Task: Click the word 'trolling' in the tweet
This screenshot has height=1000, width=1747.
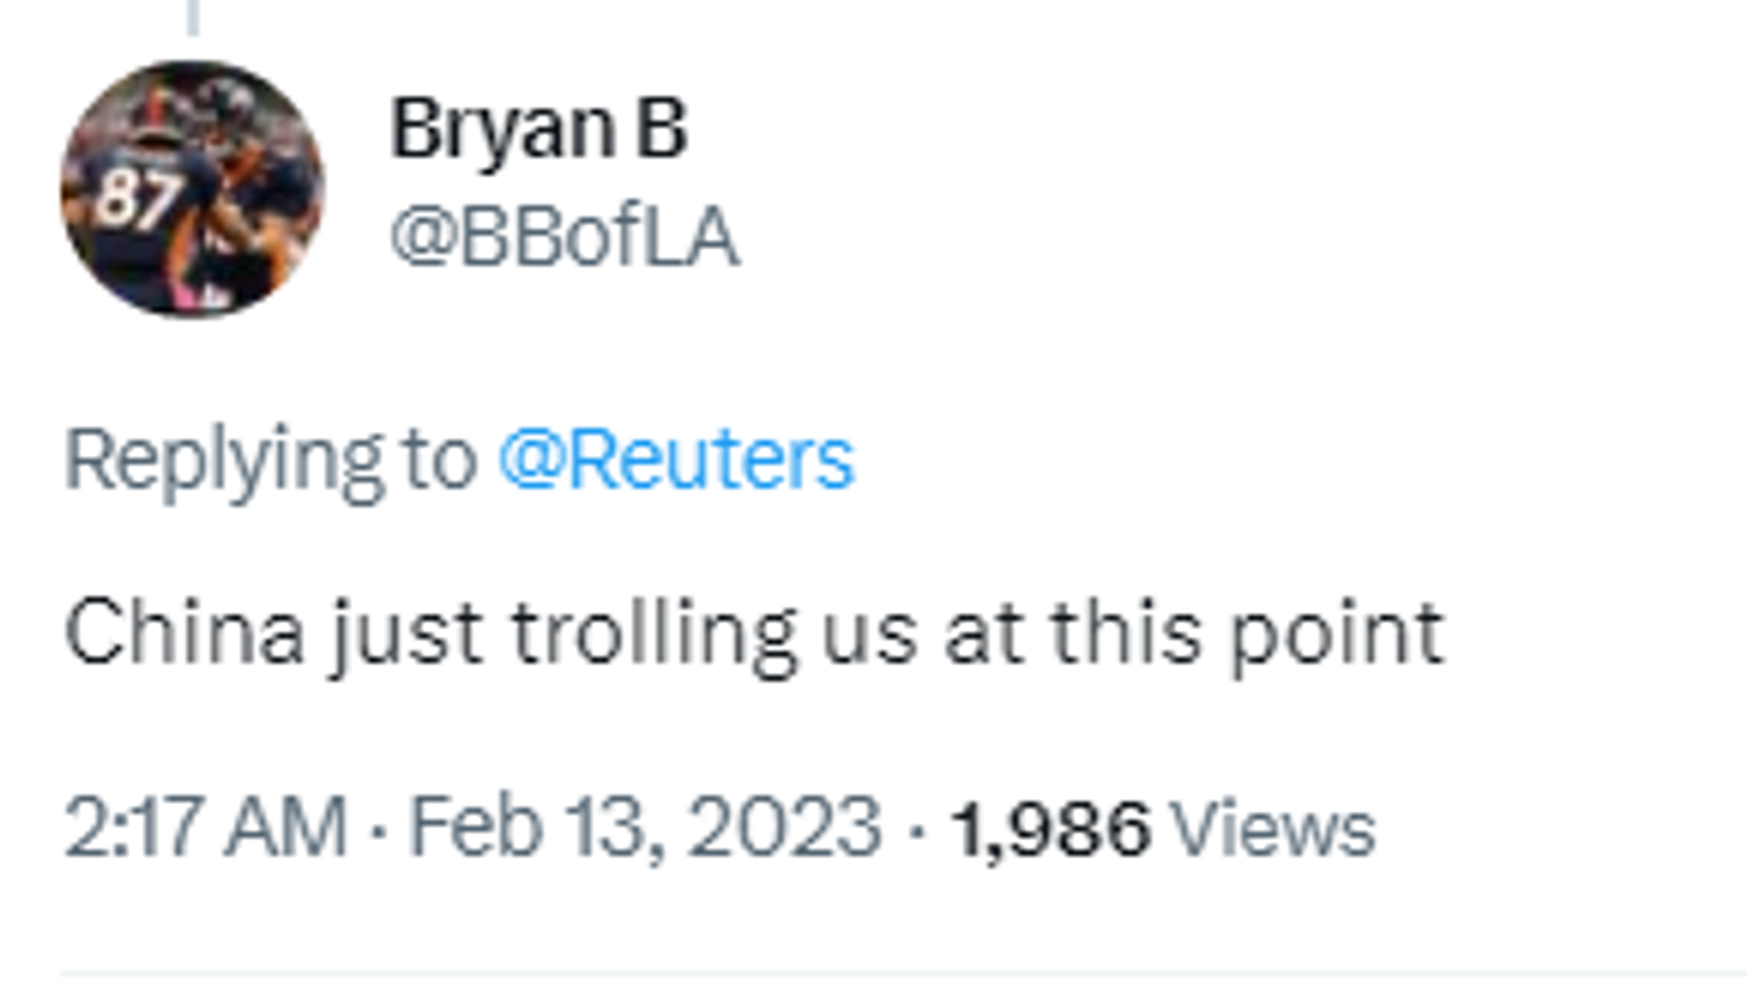Action: coord(654,635)
